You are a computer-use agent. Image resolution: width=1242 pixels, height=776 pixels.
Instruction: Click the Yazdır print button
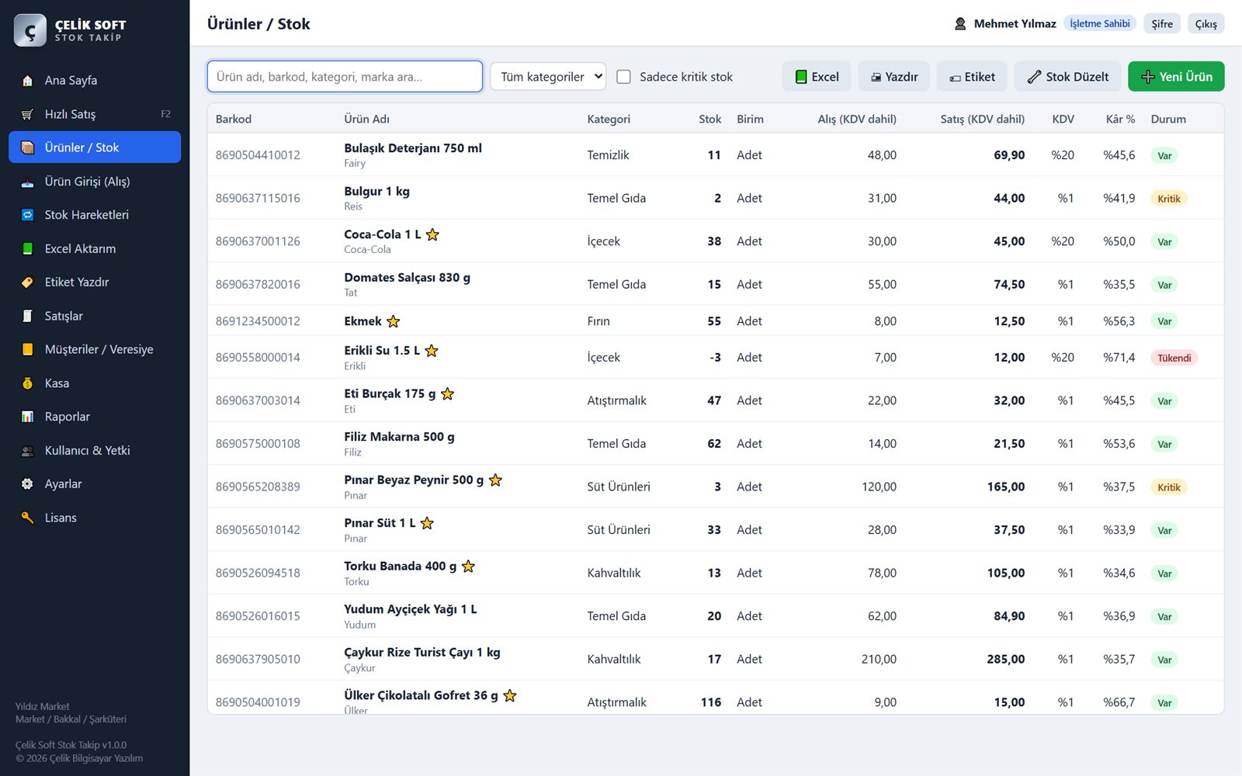[894, 77]
